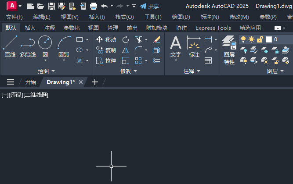This screenshot has width=293, height=184.
Task: Click the Rotate tool icon
Action: [126, 39]
